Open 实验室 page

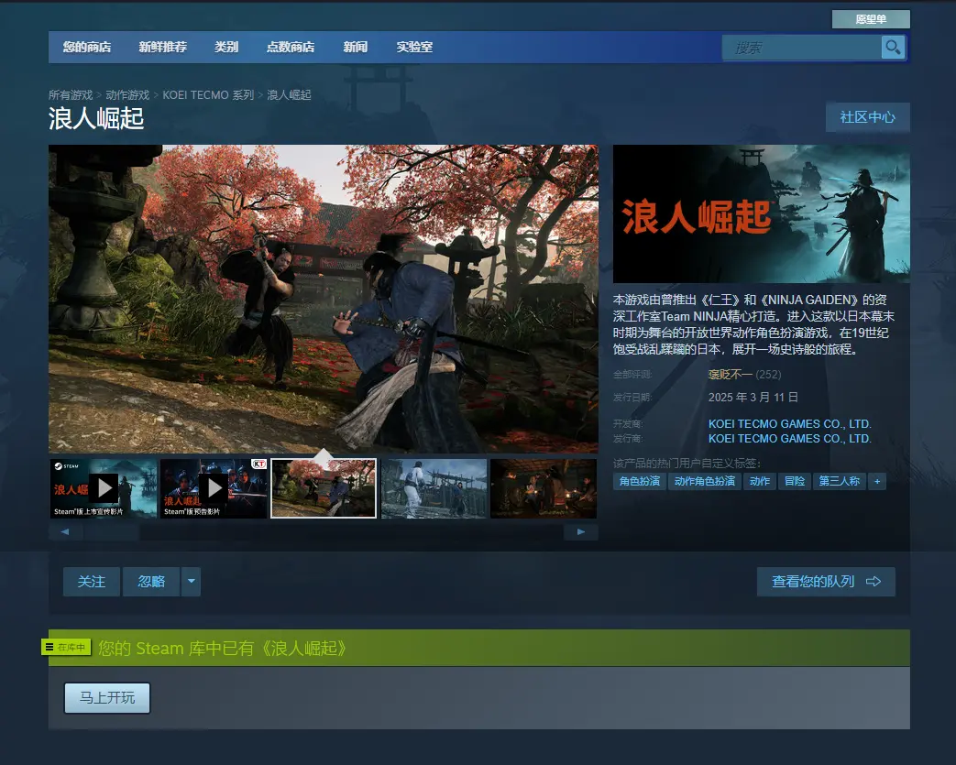point(414,47)
